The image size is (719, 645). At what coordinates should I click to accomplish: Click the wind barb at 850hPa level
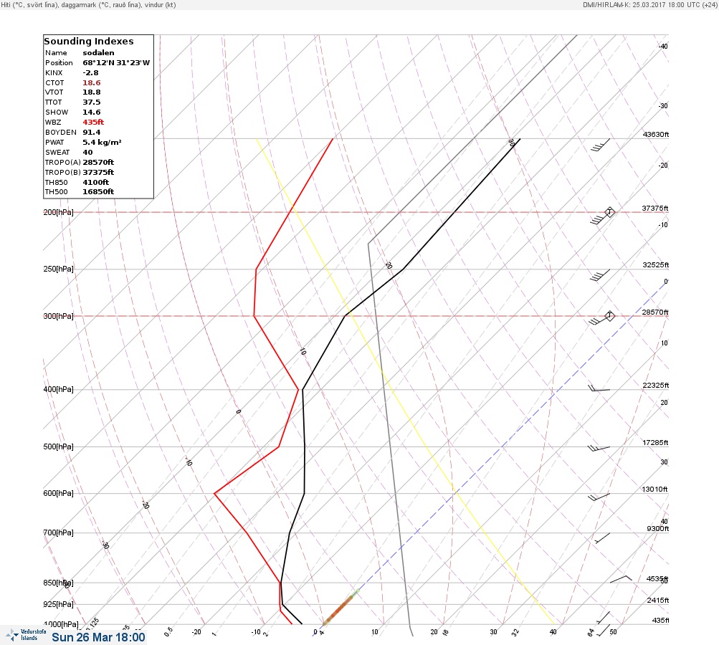tap(621, 579)
